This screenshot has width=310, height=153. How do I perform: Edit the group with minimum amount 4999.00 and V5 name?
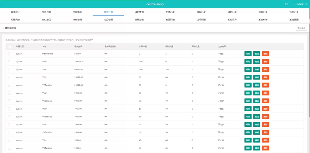point(256,109)
